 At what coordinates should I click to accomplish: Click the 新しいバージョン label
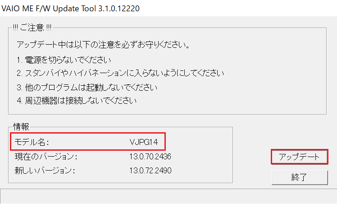45,171
